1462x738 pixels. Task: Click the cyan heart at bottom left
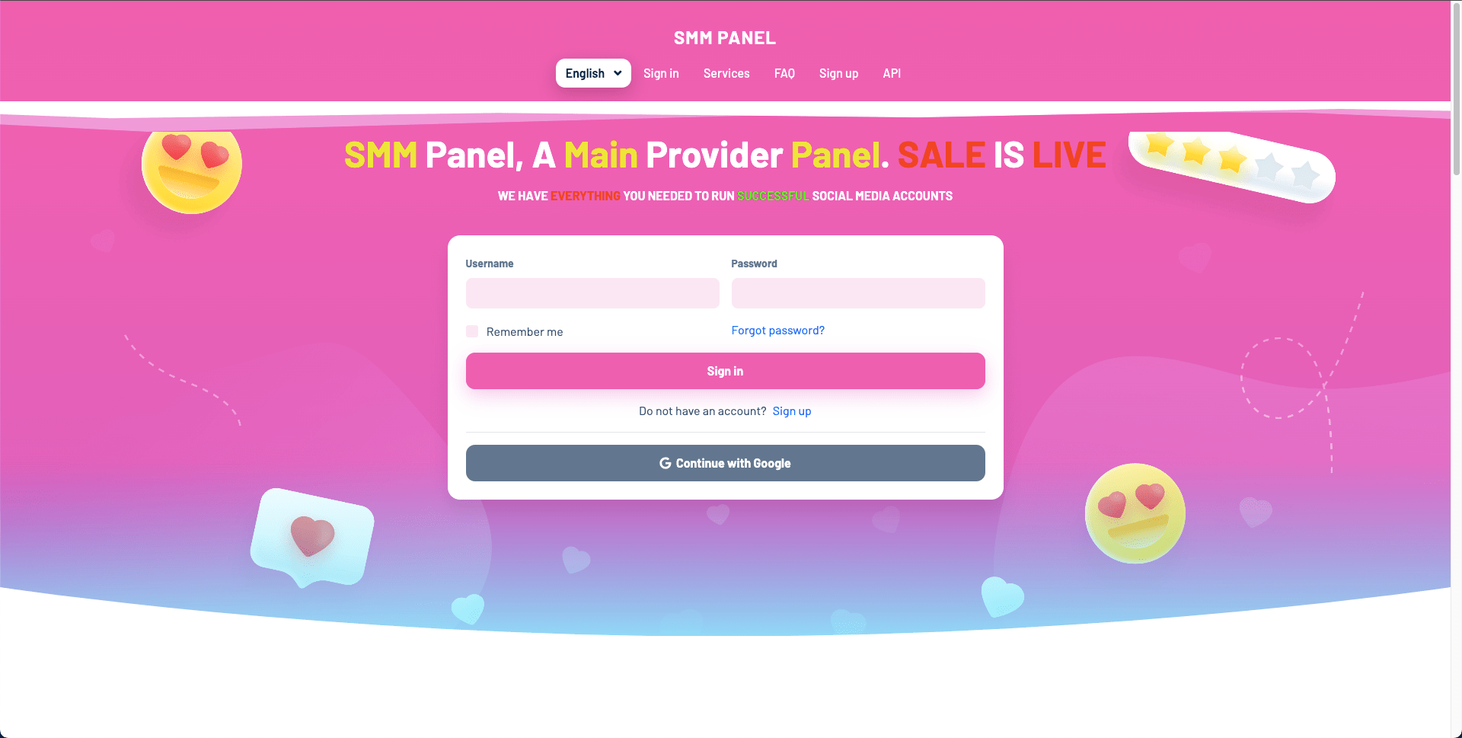point(468,609)
